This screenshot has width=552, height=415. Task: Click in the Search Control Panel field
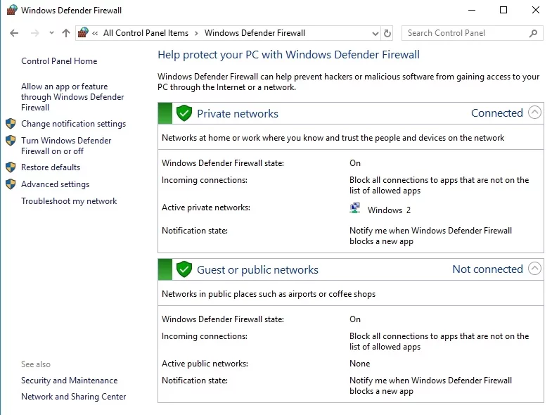464,33
